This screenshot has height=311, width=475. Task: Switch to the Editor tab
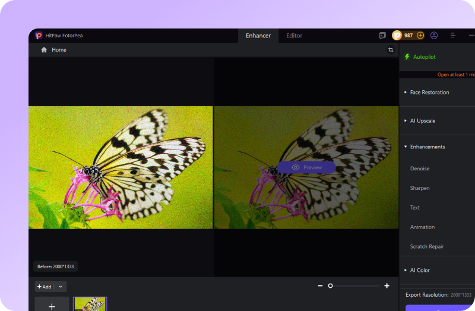pos(294,36)
